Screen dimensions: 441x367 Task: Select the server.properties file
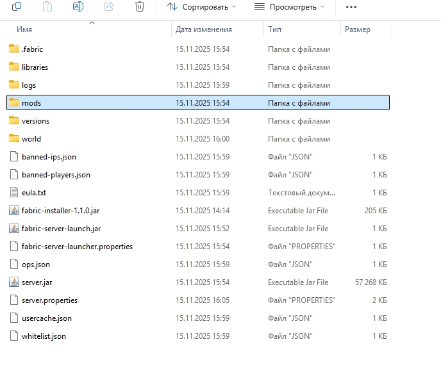click(x=49, y=300)
